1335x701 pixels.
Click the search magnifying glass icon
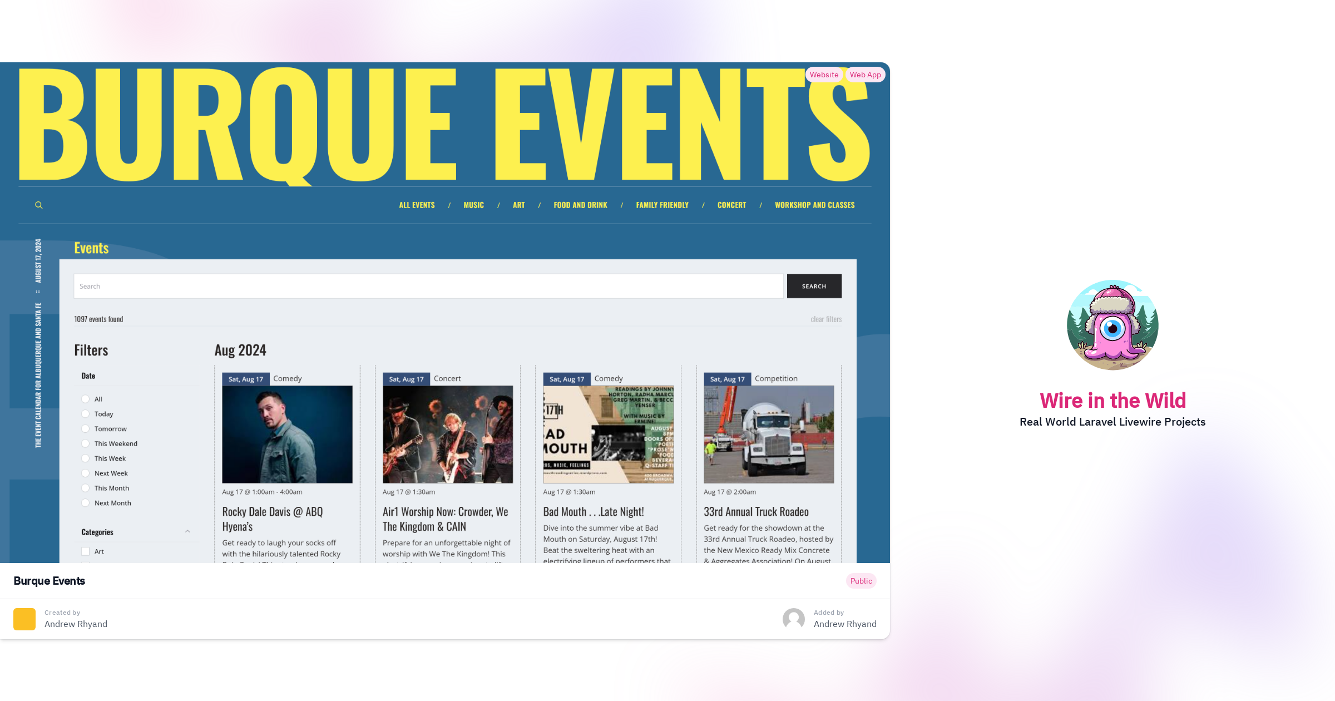(x=38, y=205)
